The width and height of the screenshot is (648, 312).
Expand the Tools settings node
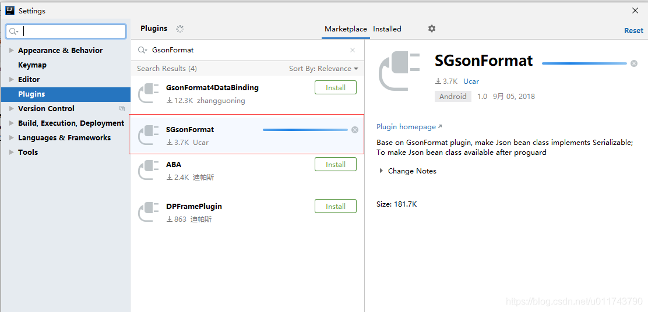pyautogui.click(x=12, y=153)
